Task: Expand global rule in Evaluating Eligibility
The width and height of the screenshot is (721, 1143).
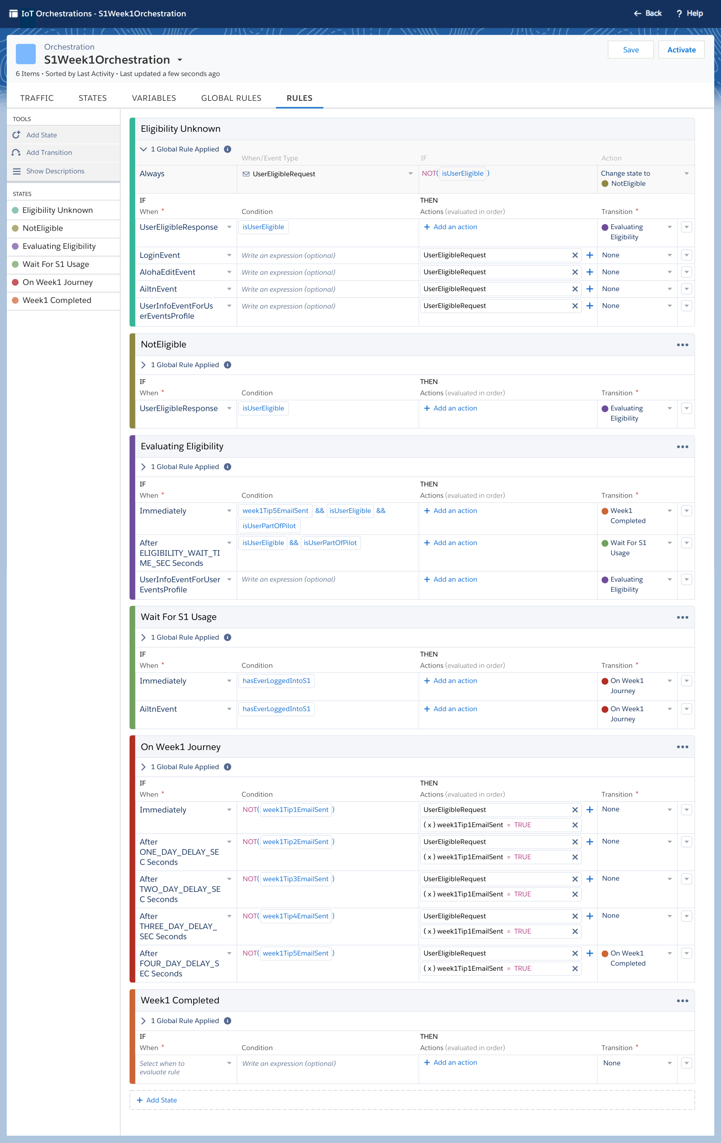Action: click(143, 467)
